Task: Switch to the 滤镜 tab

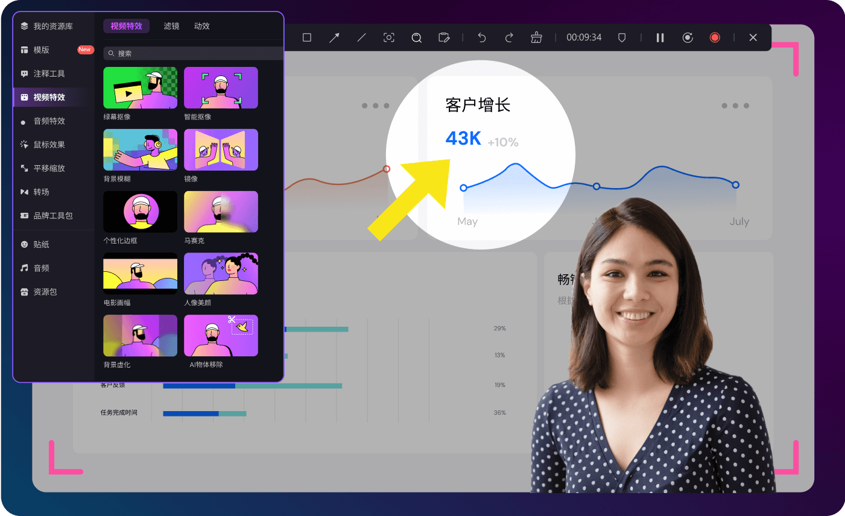Action: coord(172,26)
